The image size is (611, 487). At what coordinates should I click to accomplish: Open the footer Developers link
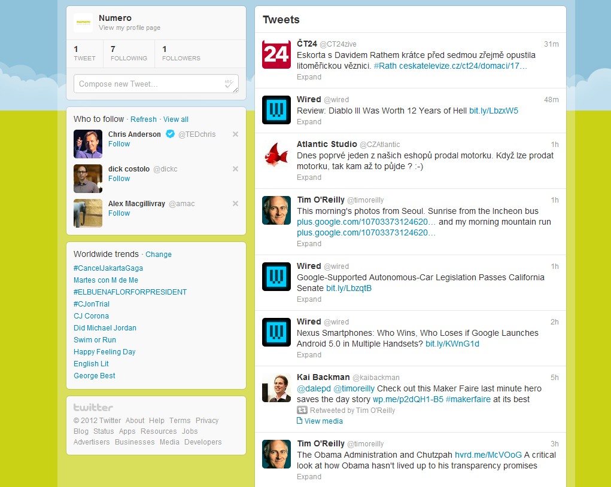(x=203, y=442)
